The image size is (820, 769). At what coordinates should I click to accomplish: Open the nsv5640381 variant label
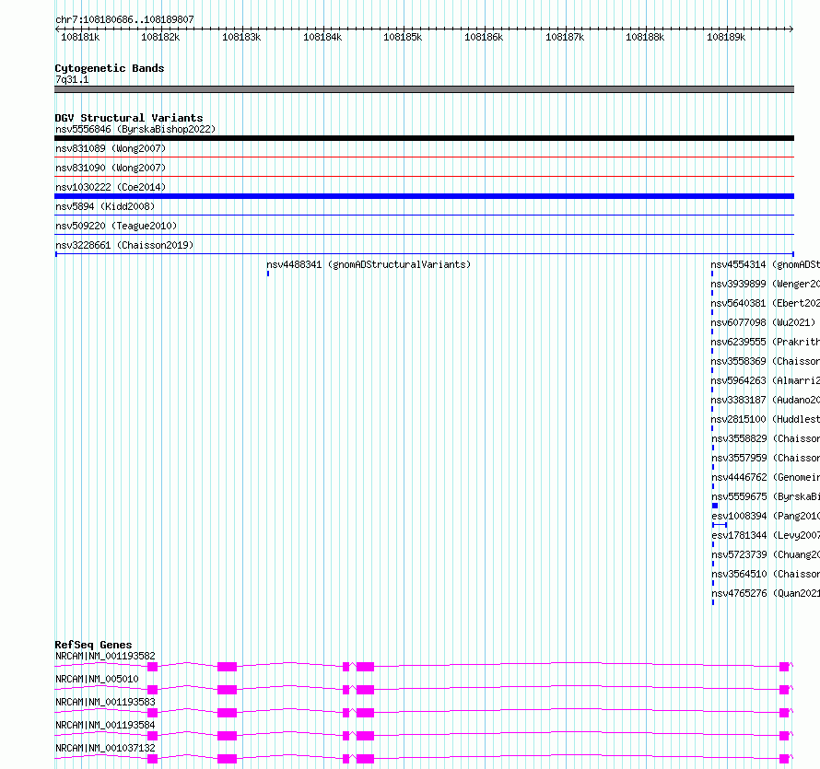click(x=765, y=303)
